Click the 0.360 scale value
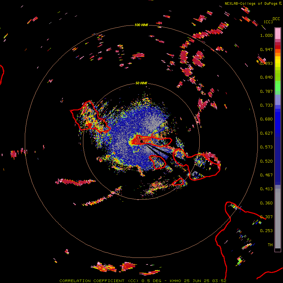The height and width of the screenshot is (283, 283). coord(266,203)
